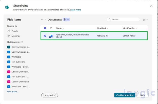Click the Appliance_Repair_Instructions.docx file name
The height and width of the screenshot is (104, 158).
pyautogui.click(x=72, y=35)
